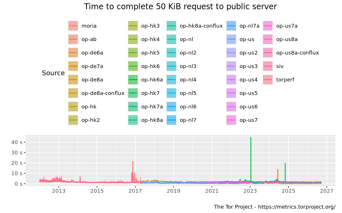Click the op-de6a legend swatch
This screenshot has height=213, width=342.
73,53
